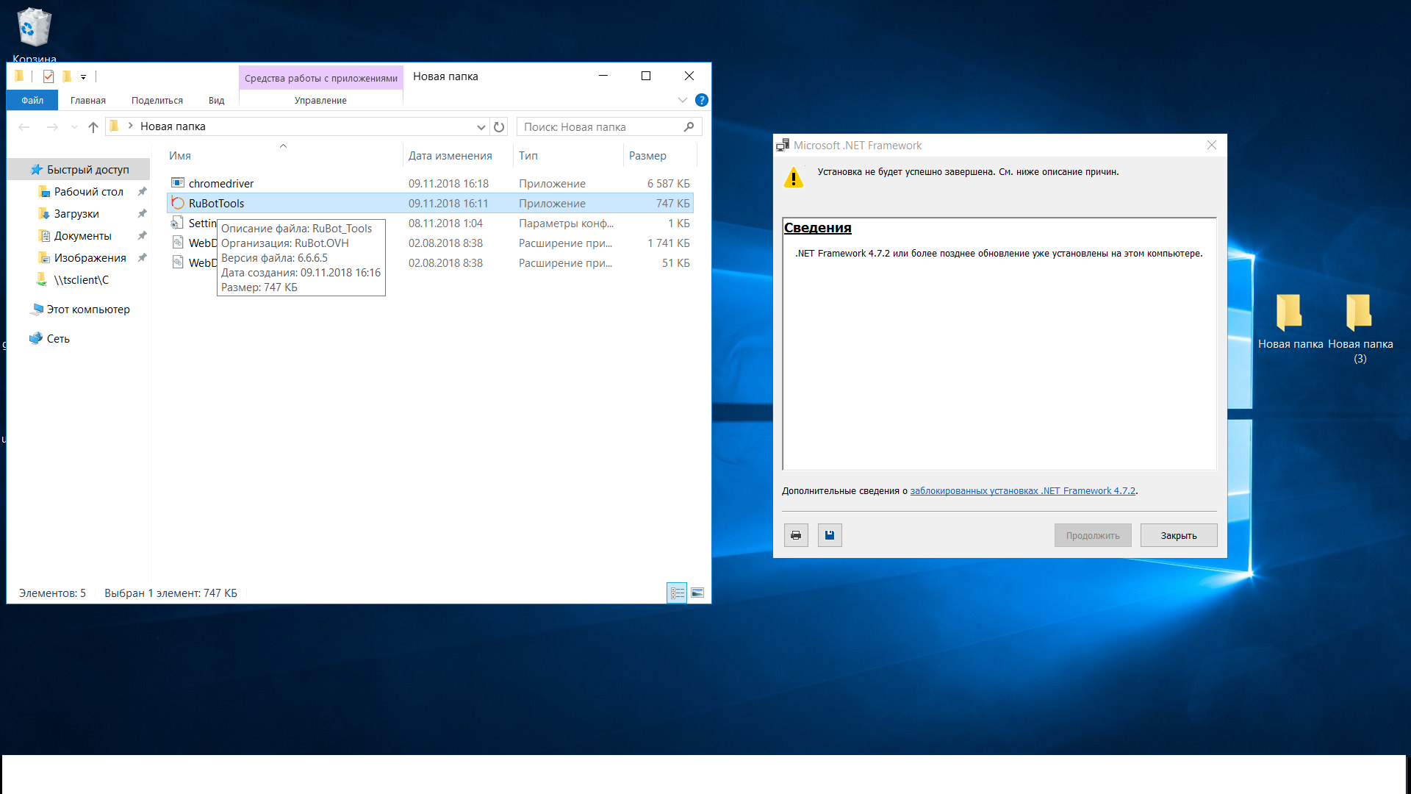Click the search Новая папка field
The image size is (1411, 794).
point(599,127)
